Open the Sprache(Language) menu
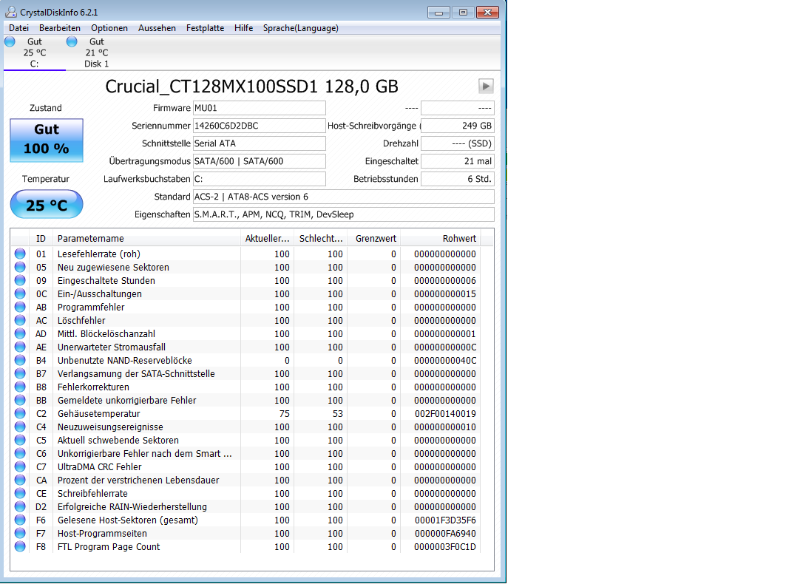The height and width of the screenshot is (584, 786). pyautogui.click(x=301, y=28)
